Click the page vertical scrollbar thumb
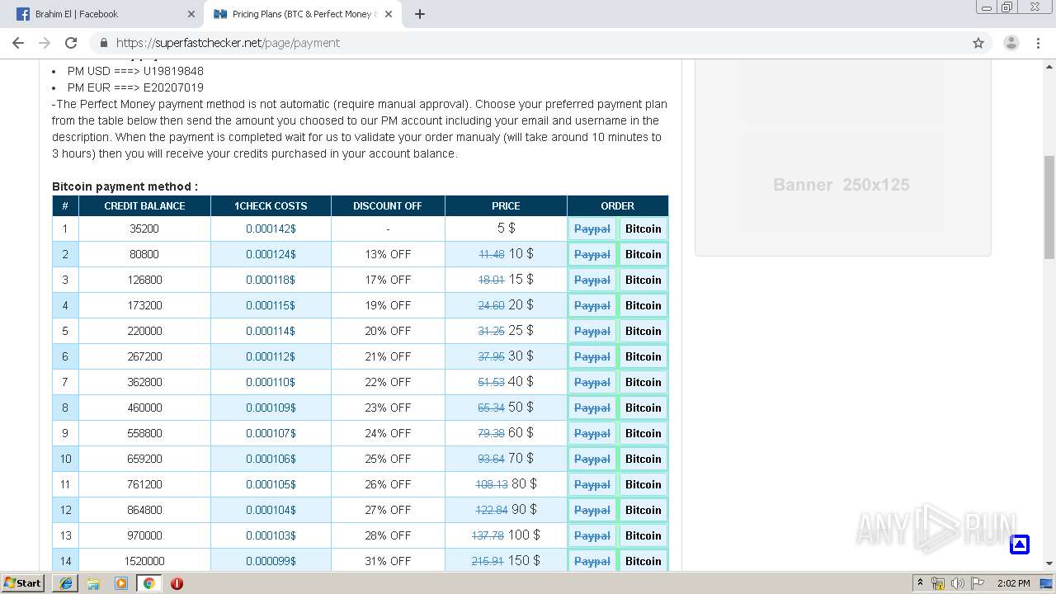1056x594 pixels. 1049,207
